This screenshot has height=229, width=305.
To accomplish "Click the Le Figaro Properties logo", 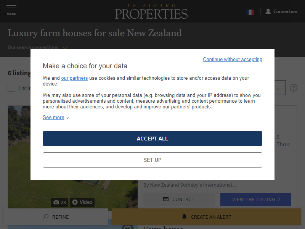I will pos(151,11).
